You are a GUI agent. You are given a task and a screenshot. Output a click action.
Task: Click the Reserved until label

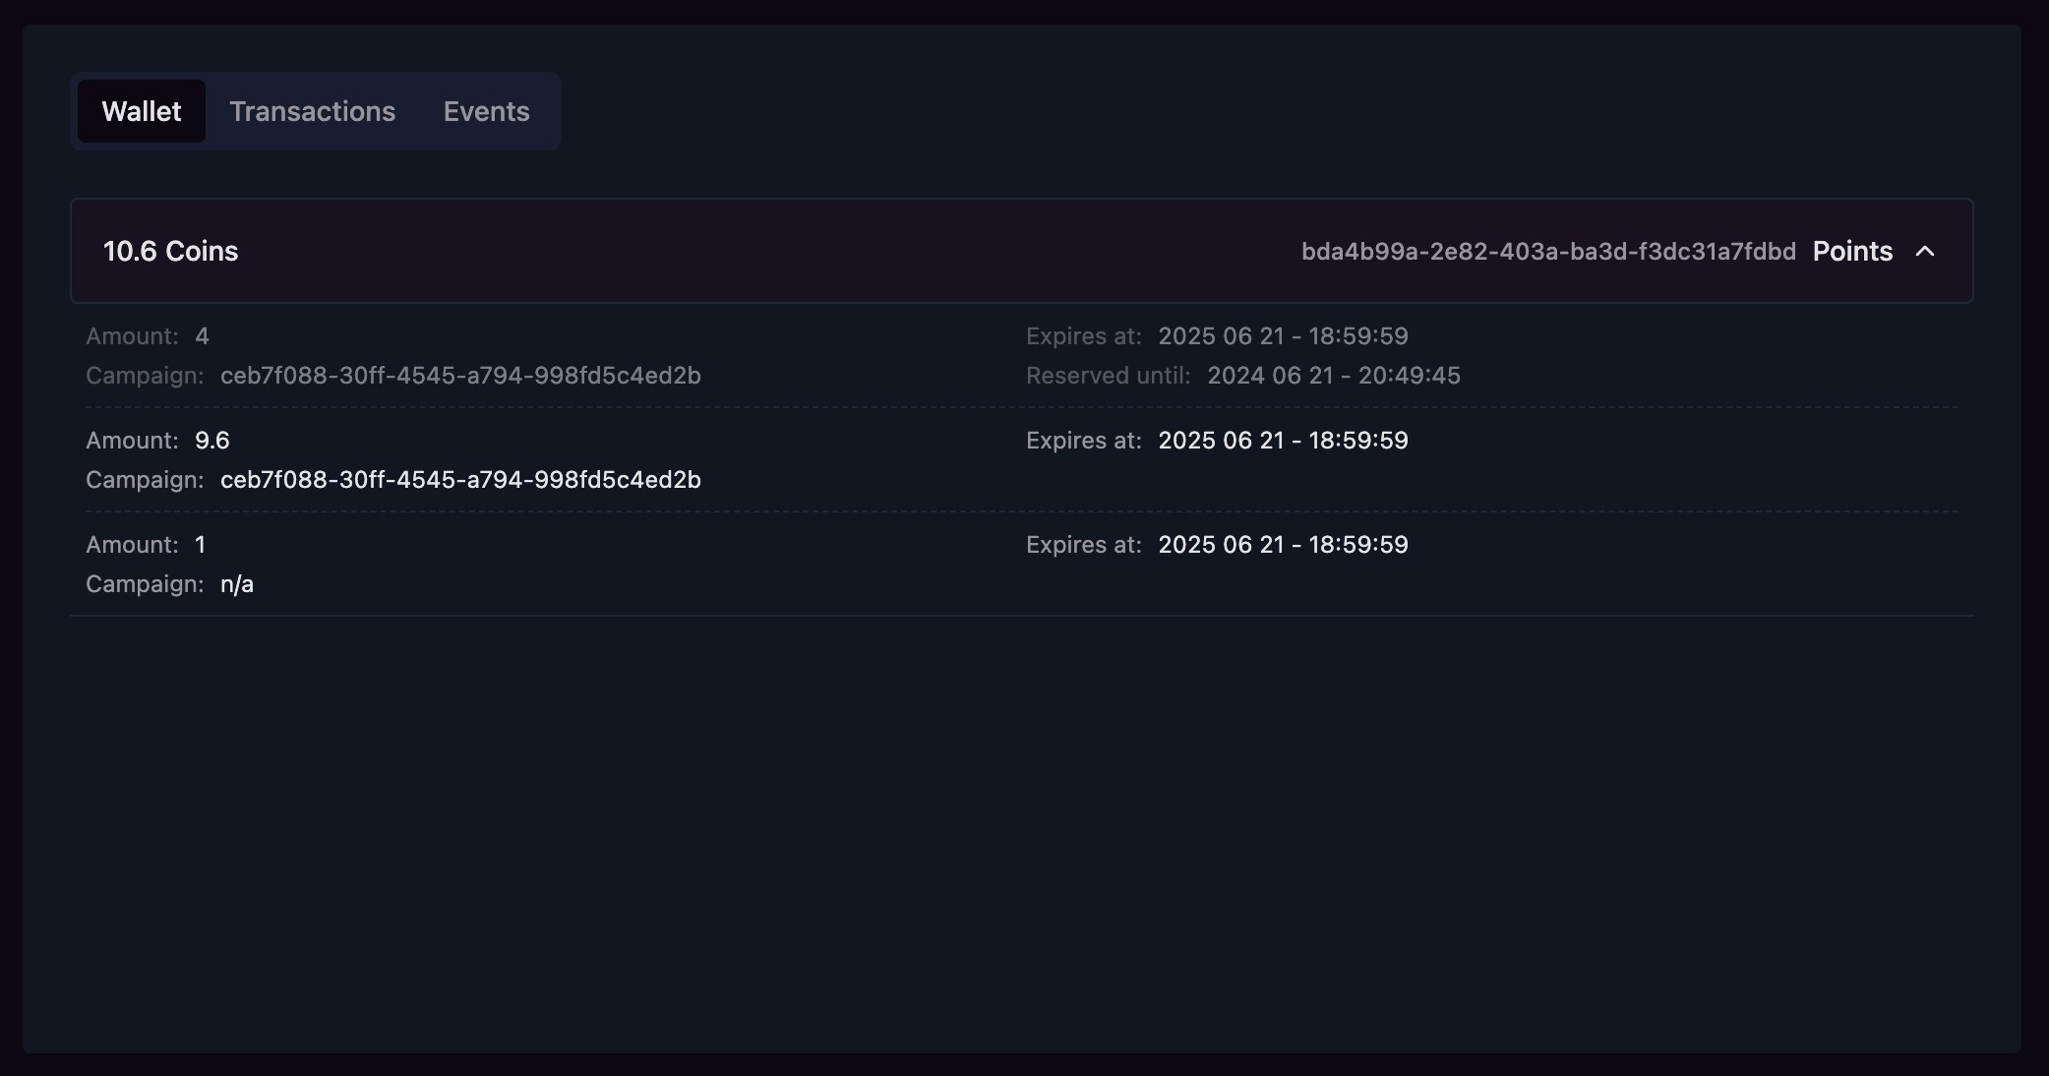coord(1108,376)
